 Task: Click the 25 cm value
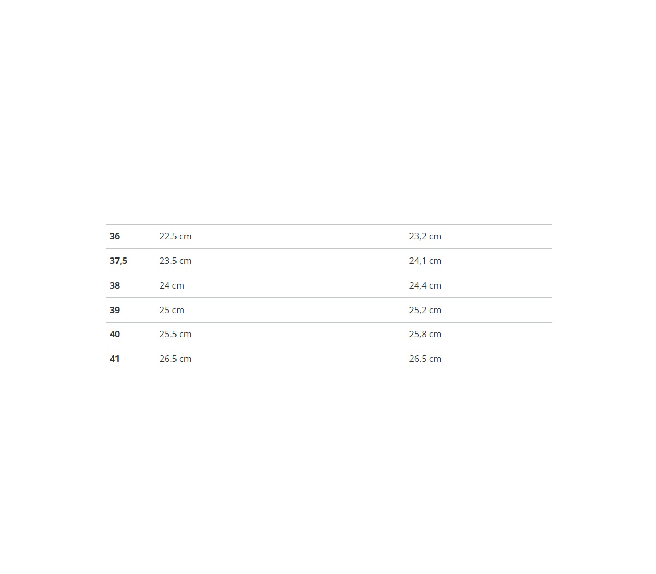tap(172, 311)
